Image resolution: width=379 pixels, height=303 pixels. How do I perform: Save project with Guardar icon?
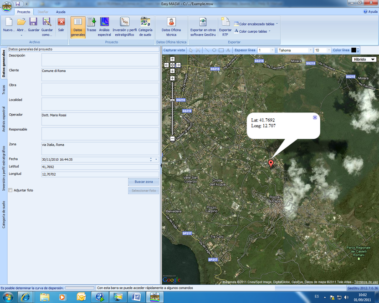33,25
